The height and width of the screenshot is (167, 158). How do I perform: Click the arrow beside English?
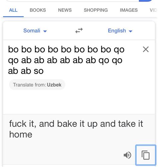click(x=130, y=31)
